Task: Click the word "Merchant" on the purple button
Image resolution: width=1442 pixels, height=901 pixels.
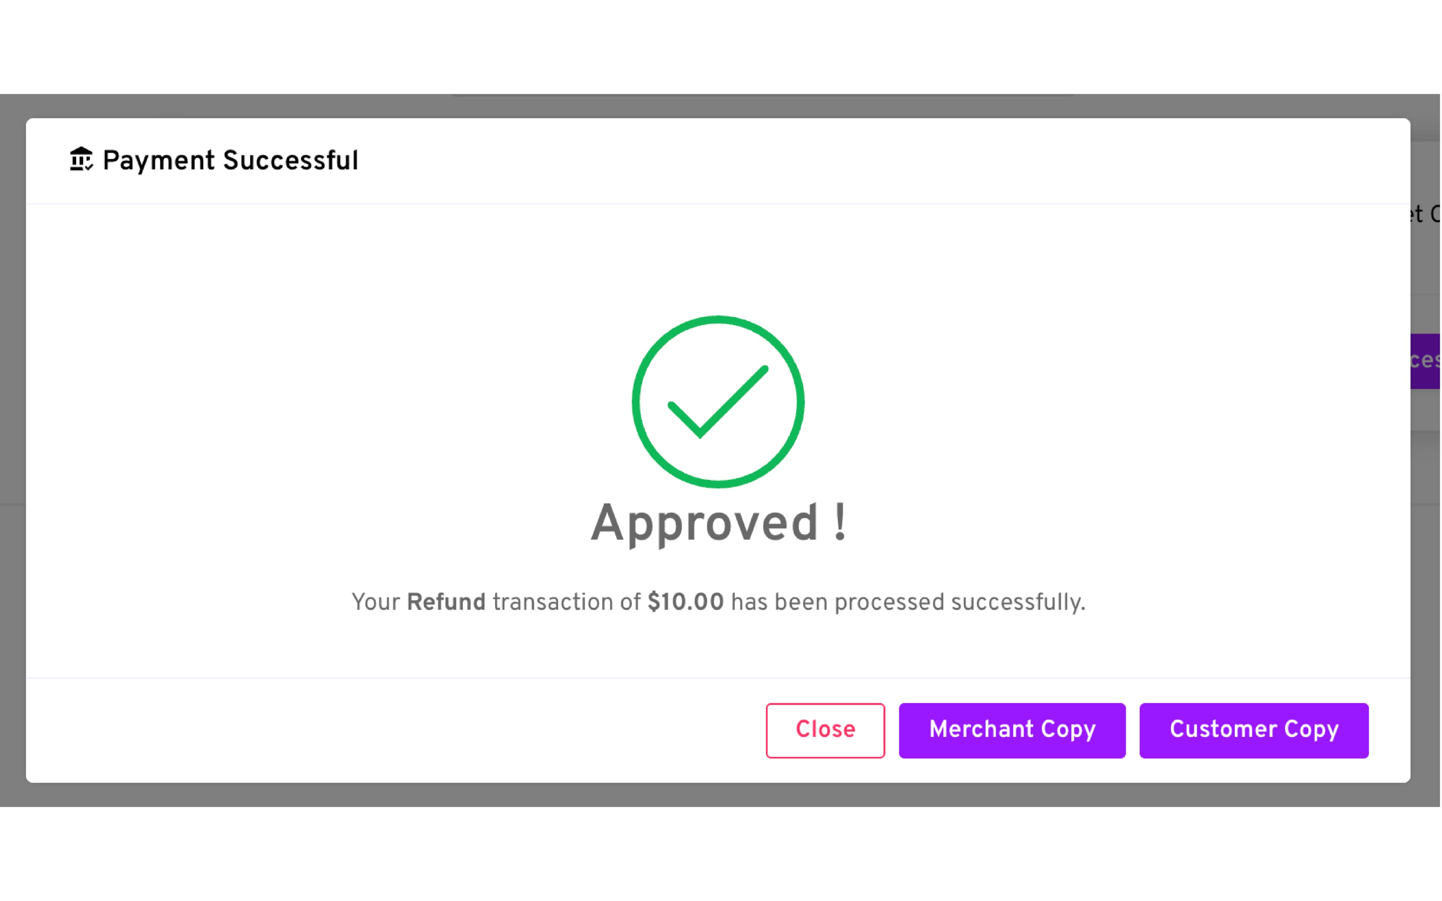Action: [981, 730]
